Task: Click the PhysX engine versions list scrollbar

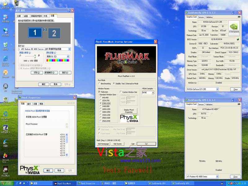Action: coord(67,145)
